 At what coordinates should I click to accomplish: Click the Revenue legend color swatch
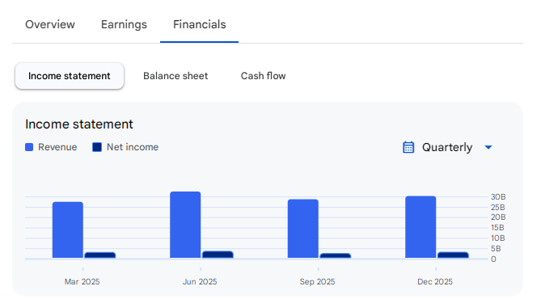(29, 147)
